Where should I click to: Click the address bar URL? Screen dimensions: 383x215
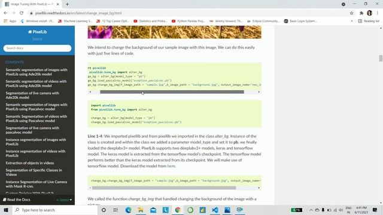coord(78,13)
